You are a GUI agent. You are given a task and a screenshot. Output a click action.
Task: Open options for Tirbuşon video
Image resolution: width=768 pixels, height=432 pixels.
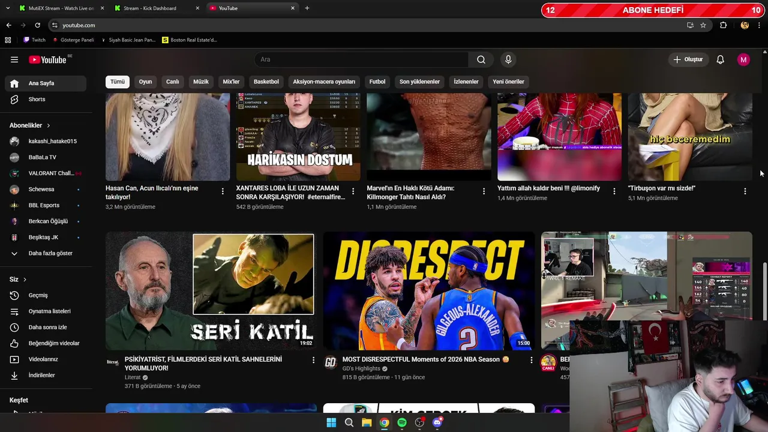(x=745, y=191)
